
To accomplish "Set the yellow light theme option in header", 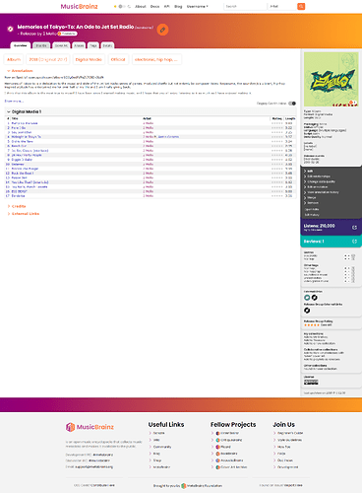I will pos(115,6).
